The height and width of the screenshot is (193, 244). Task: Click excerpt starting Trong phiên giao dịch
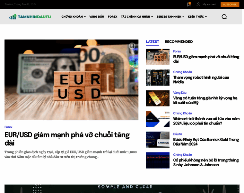tap(71, 154)
